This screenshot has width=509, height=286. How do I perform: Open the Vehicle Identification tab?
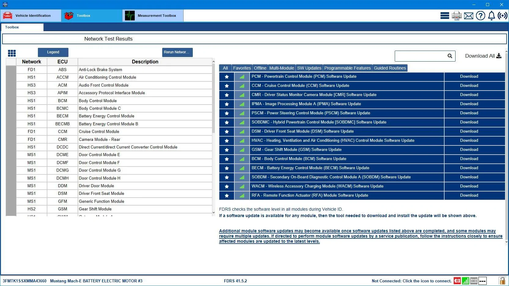31,16
